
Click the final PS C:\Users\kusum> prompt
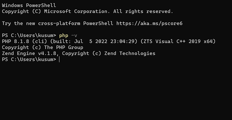[29, 59]
